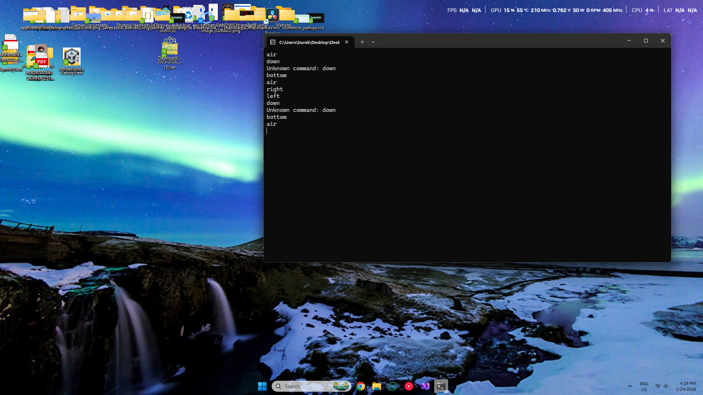
Task: Open WhatsApp from the taskbar
Action: pos(393,386)
